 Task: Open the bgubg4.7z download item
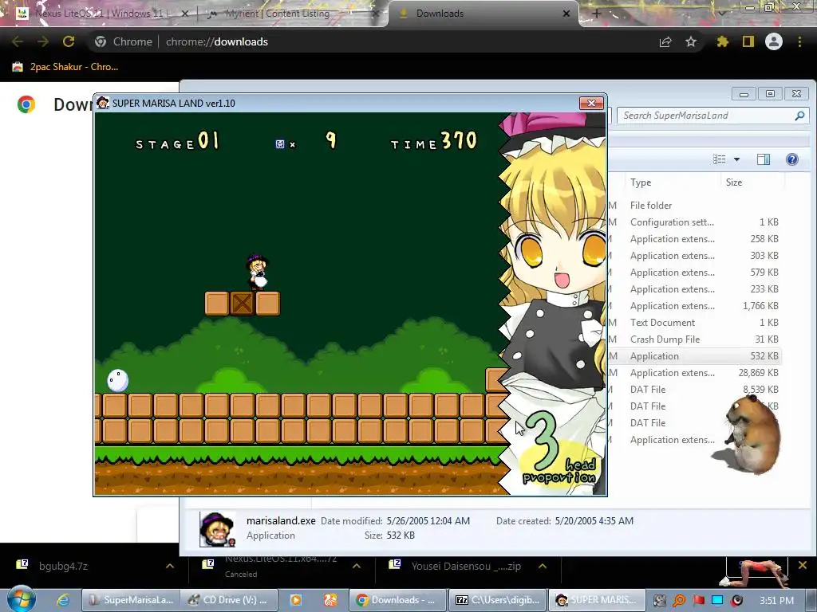[62, 566]
